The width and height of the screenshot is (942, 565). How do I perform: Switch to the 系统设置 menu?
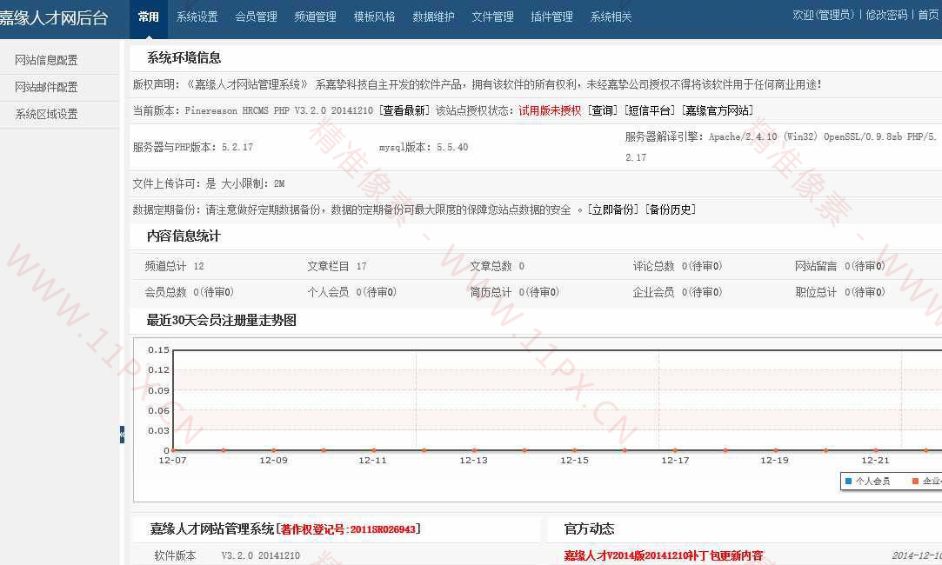point(197,17)
